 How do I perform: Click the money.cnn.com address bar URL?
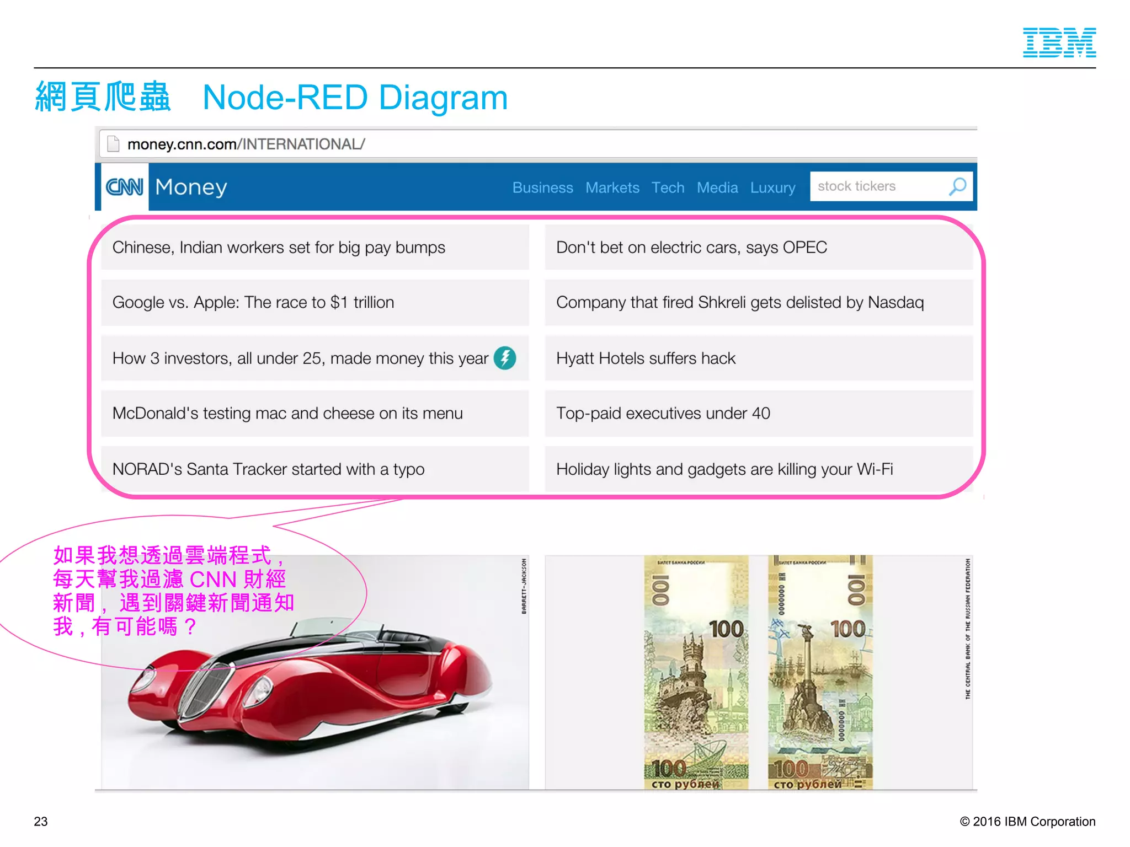click(x=246, y=144)
